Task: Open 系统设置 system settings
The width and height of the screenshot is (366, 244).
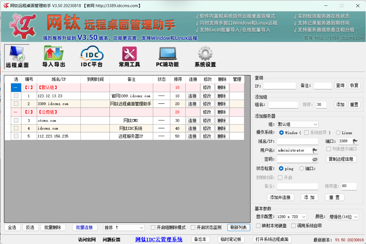Action: (x=205, y=56)
